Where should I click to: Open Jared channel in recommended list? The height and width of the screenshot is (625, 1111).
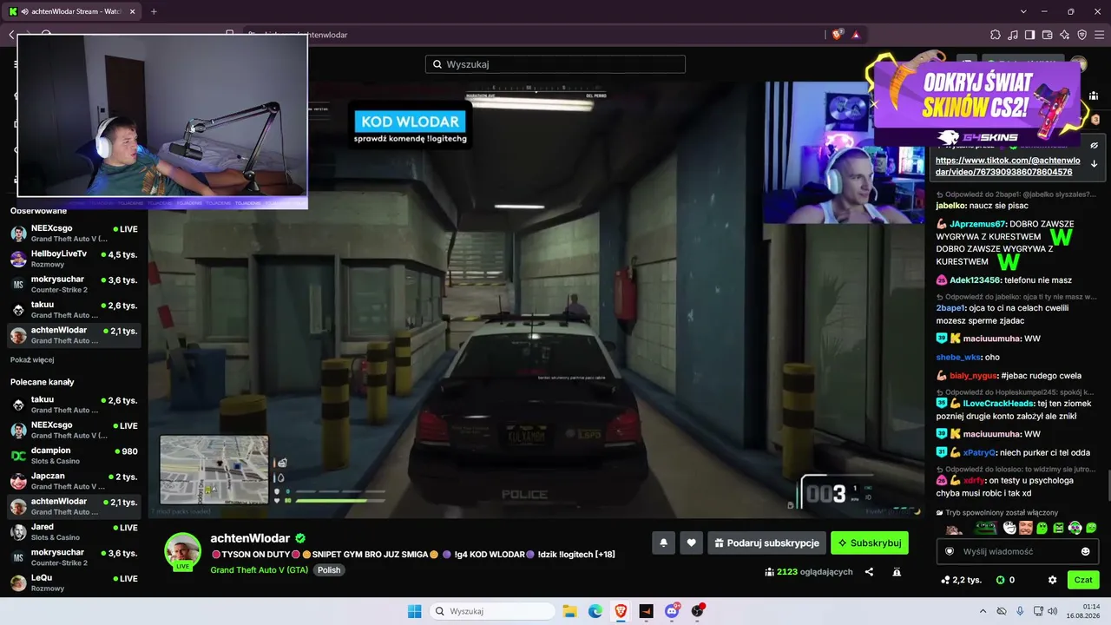tap(74, 532)
